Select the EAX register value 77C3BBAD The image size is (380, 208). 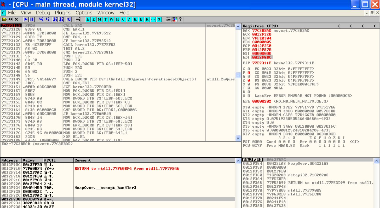coord(262,31)
